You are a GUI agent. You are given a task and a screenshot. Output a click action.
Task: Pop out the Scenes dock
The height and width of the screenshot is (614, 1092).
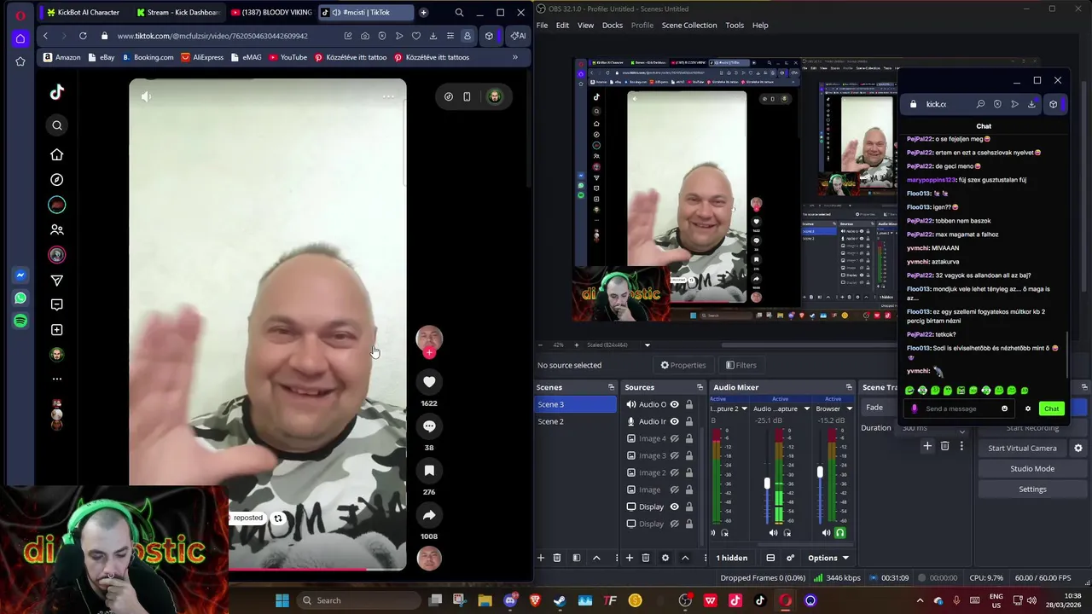click(611, 387)
